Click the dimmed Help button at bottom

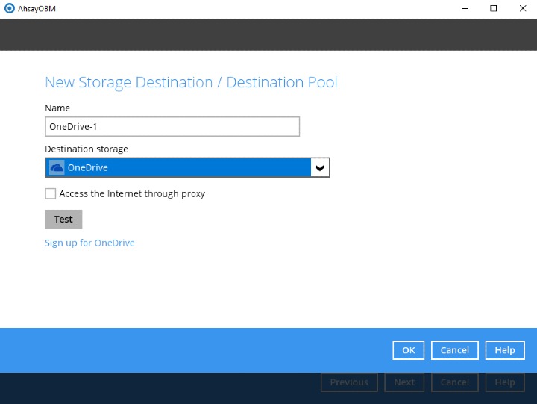point(505,382)
